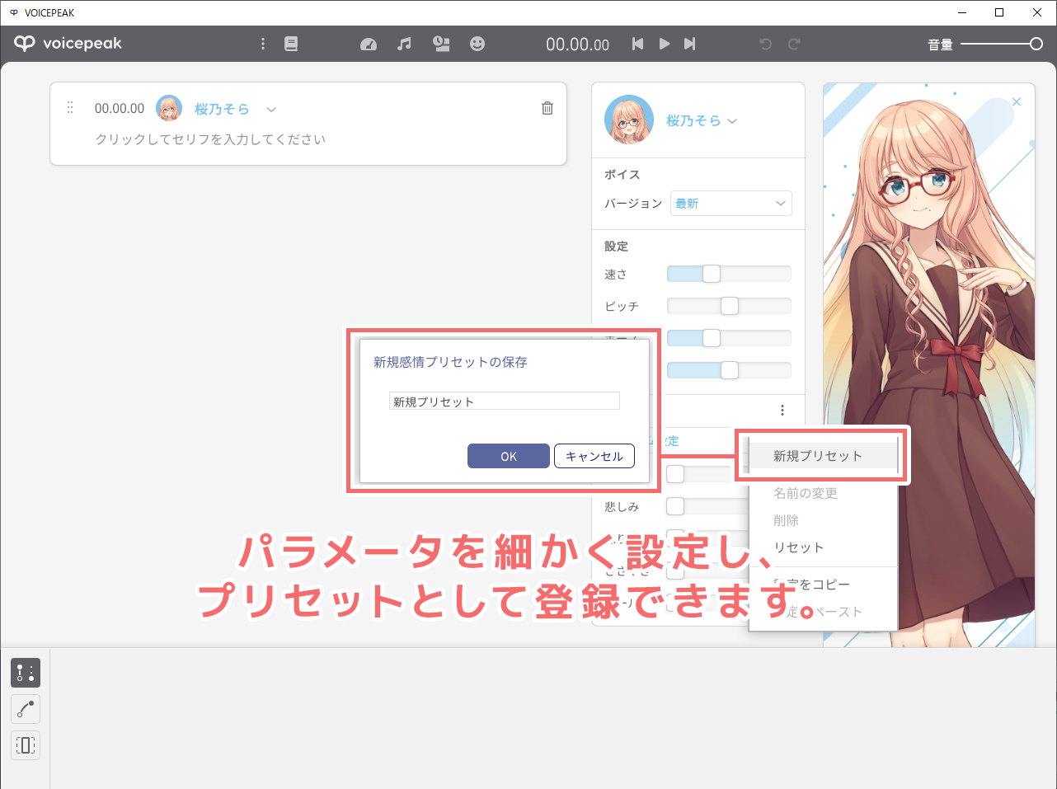Click 00.00.00 timestamp in text block

click(120, 108)
